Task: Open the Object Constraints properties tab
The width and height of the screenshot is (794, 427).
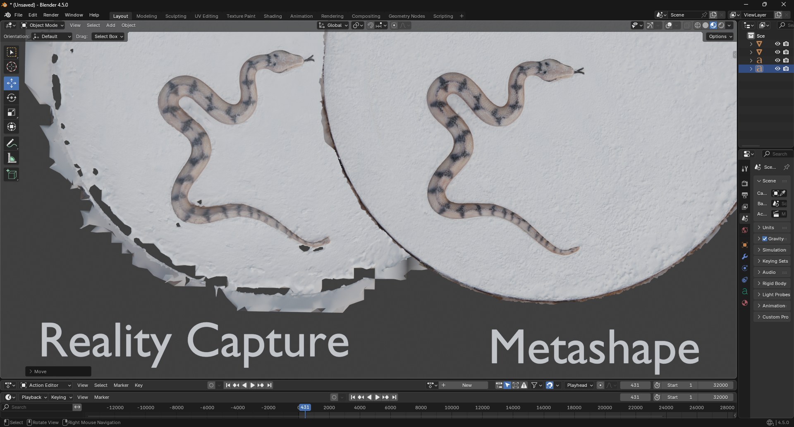Action: pos(745,280)
